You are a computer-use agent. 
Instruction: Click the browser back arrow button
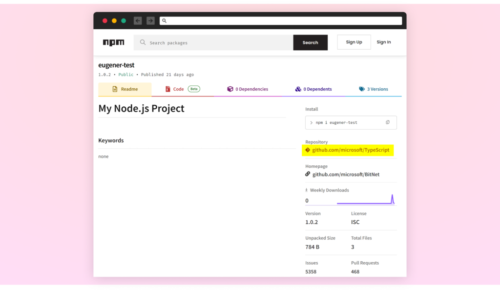coord(138,20)
